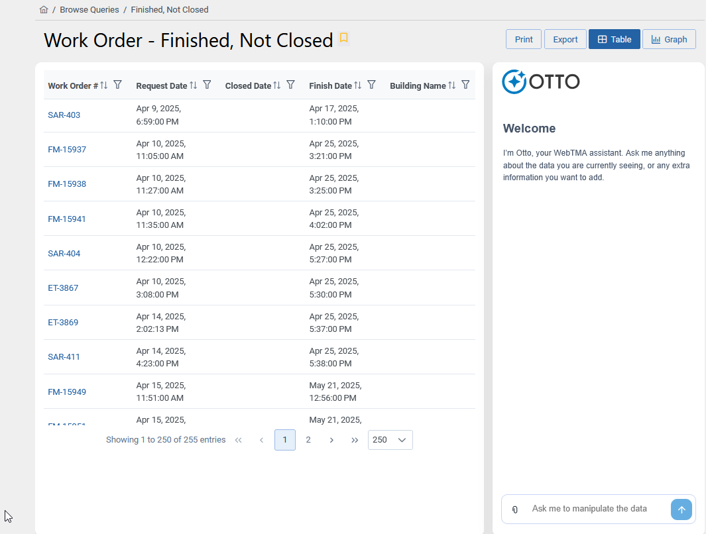706x534 pixels.
Task: Go to page 2 of results
Action: (308, 440)
